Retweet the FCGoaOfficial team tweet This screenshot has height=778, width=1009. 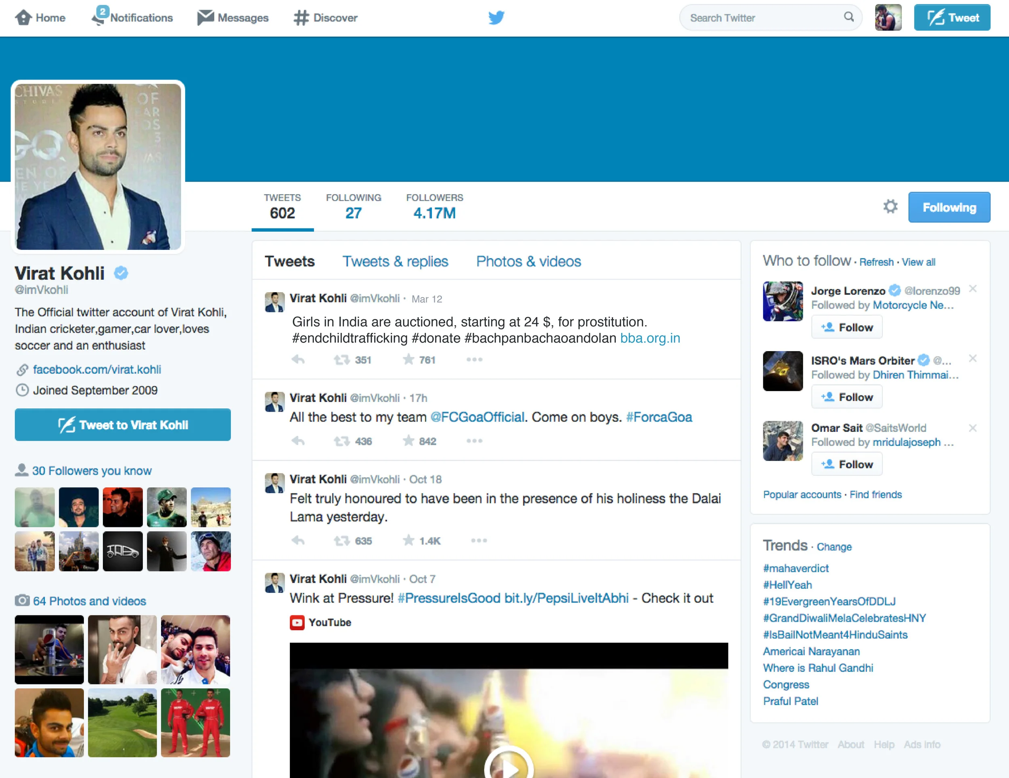[342, 441]
